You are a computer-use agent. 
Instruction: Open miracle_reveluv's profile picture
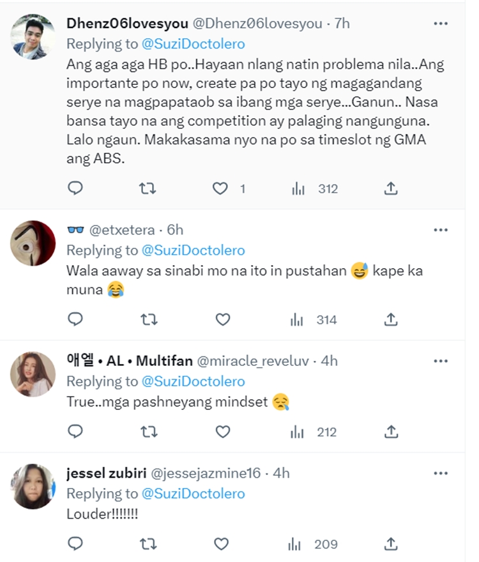point(32,374)
